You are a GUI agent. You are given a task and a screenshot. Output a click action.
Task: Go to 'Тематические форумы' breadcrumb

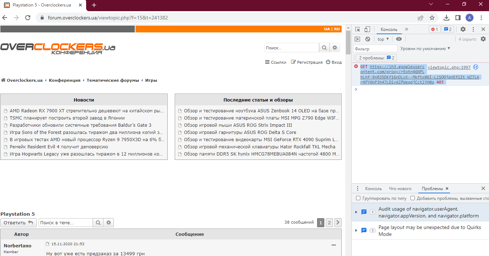[x=113, y=80]
